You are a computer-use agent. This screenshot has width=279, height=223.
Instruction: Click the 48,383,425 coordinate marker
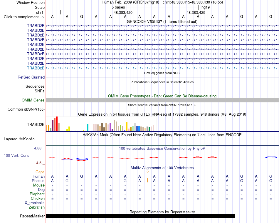click(196, 12)
